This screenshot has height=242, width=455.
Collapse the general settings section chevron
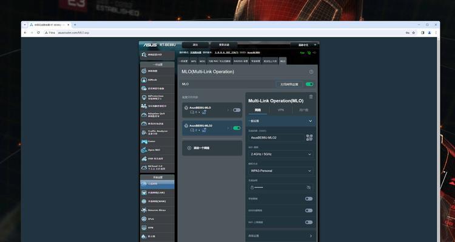point(311,121)
